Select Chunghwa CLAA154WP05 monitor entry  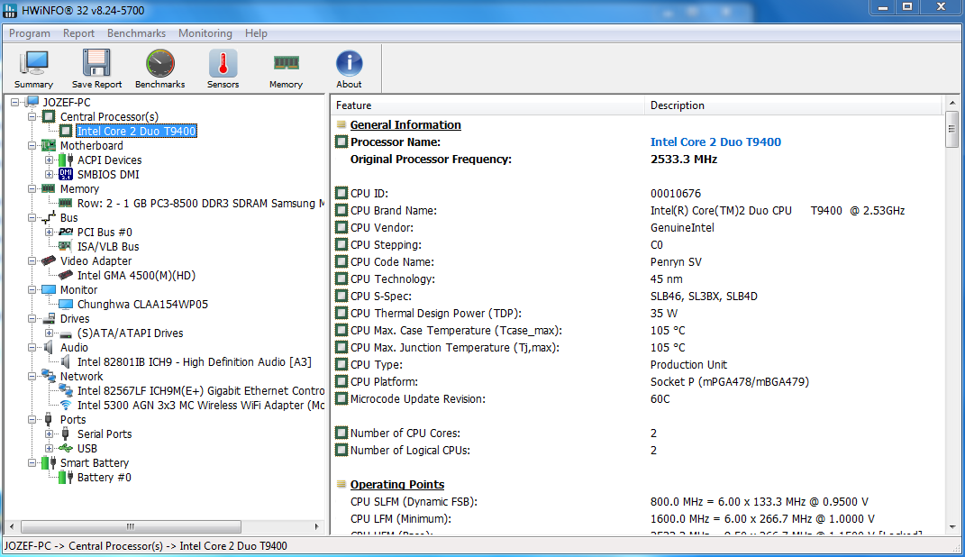pos(142,305)
